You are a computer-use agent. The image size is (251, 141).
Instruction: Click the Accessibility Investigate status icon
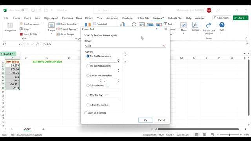[18, 135]
